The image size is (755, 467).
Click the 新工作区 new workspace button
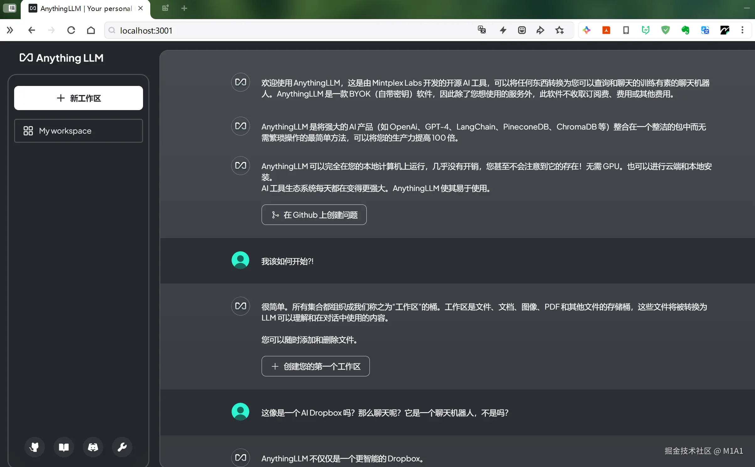pos(78,98)
